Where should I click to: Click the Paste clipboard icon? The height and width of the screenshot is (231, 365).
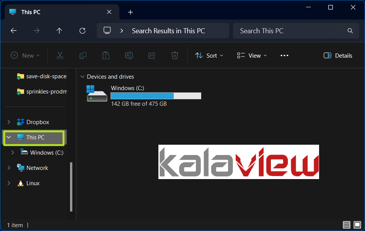[106, 55]
